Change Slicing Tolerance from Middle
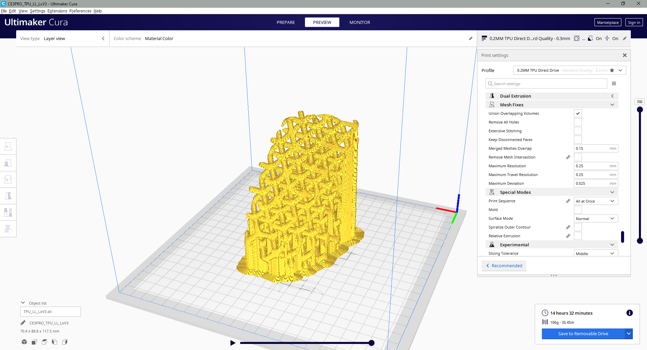Screen dimensions: 647x350 595,253
